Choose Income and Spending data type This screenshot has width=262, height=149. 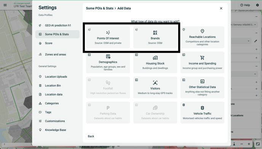click(202, 62)
